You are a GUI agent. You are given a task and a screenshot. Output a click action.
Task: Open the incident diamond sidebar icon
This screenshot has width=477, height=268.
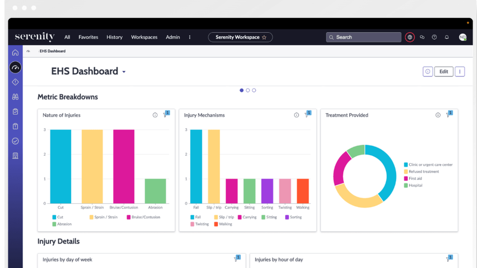pos(15,82)
